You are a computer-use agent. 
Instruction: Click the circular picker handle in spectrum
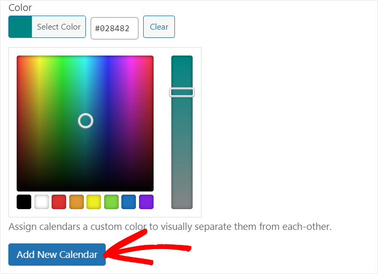(x=85, y=121)
